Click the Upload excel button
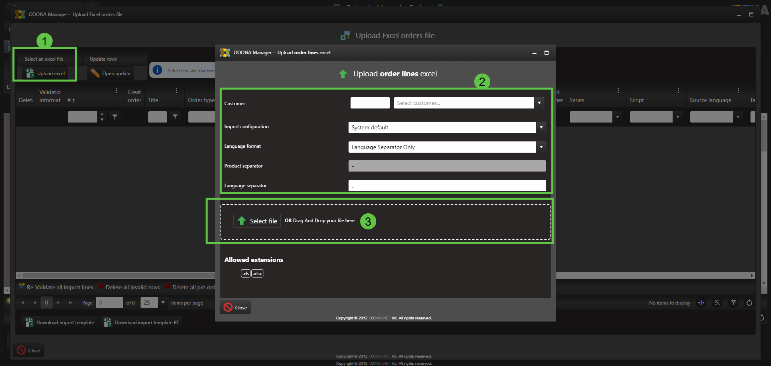771x366 pixels. [45, 74]
